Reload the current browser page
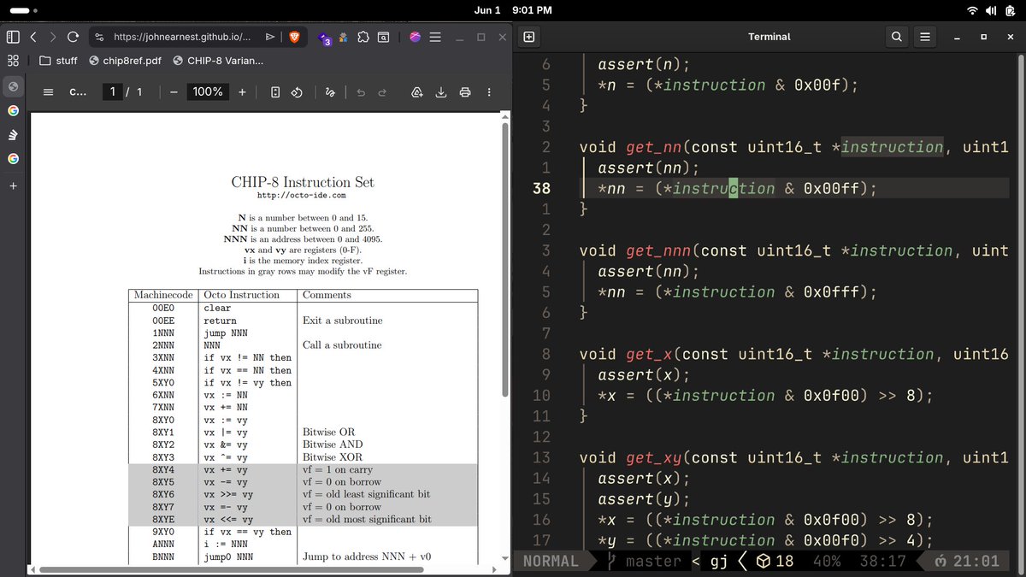Screen dimensions: 1026x577 tap(74, 37)
